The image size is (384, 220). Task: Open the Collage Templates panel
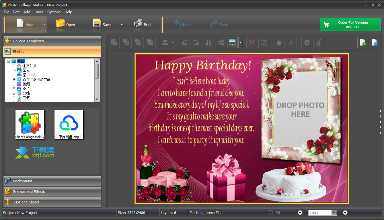pos(52,41)
